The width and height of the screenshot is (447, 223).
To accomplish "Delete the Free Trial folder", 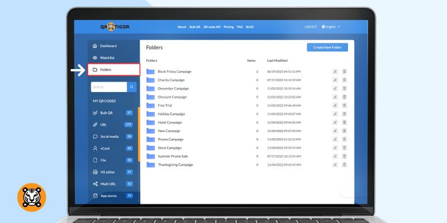I will coord(344,105).
